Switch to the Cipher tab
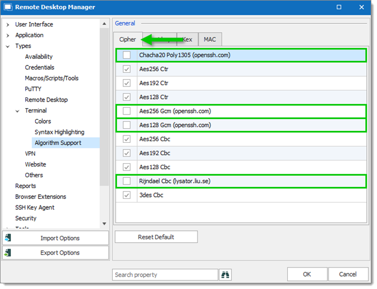This screenshot has height=289, width=377. [x=128, y=39]
